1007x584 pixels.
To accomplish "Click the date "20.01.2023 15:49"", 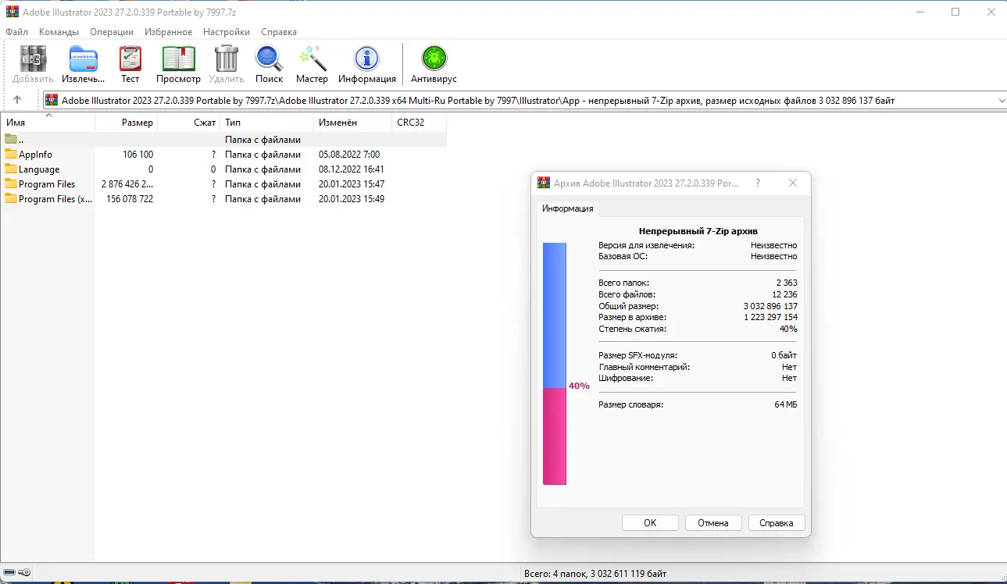I will point(352,199).
